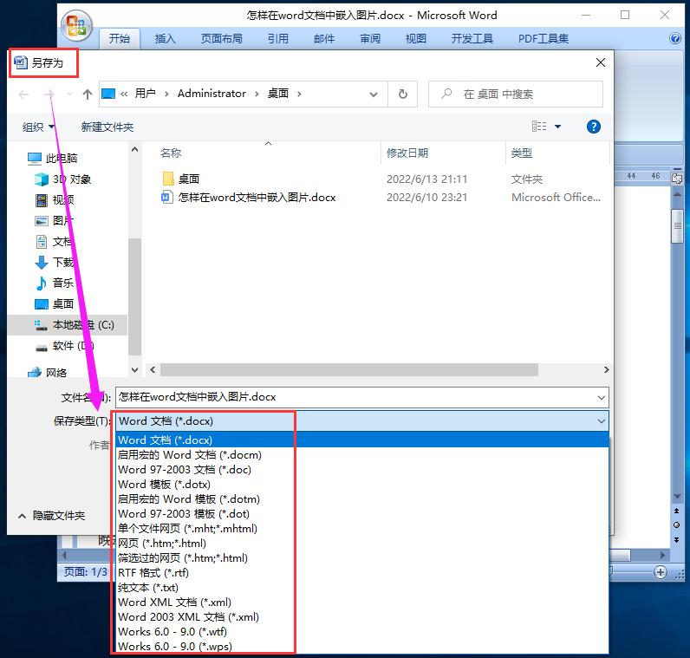
Task: Choose Works 6.0 - 9.0 (*.wps)
Action: tap(362, 647)
